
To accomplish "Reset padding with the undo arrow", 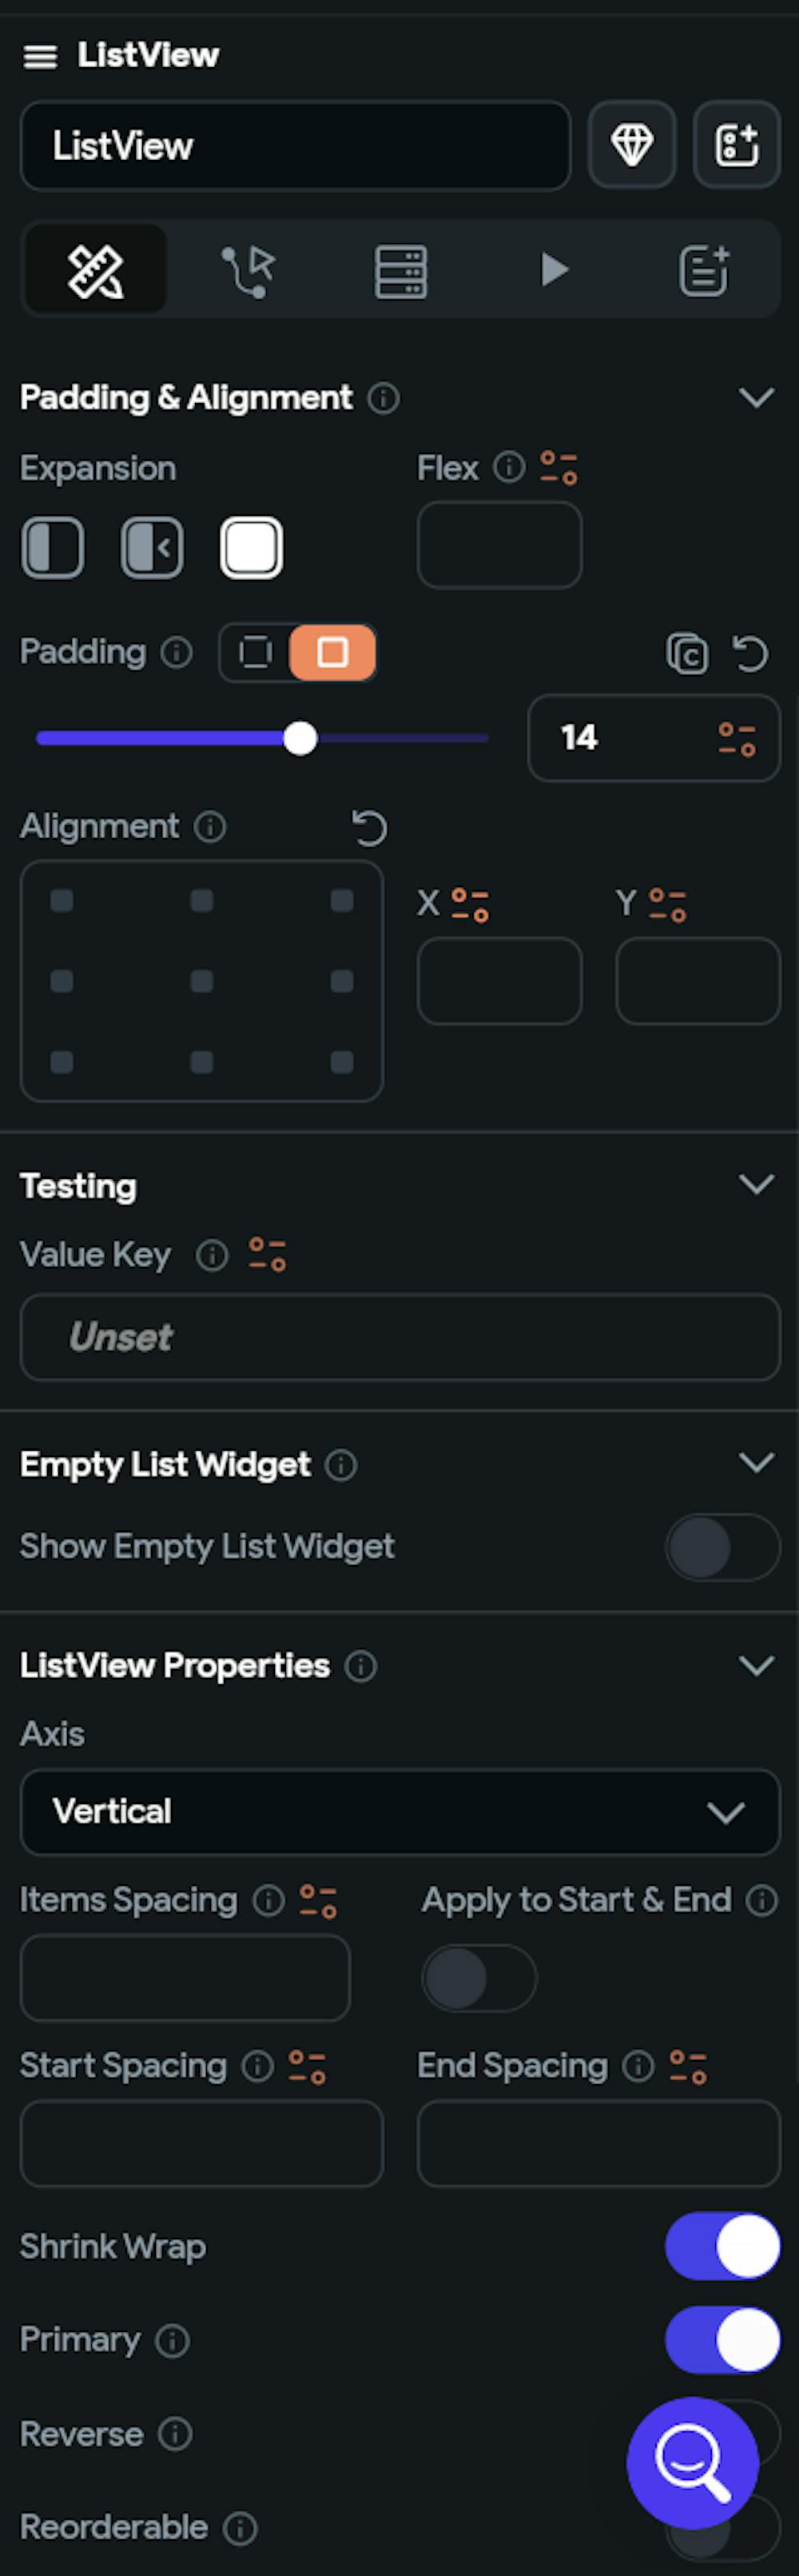I will coord(750,654).
